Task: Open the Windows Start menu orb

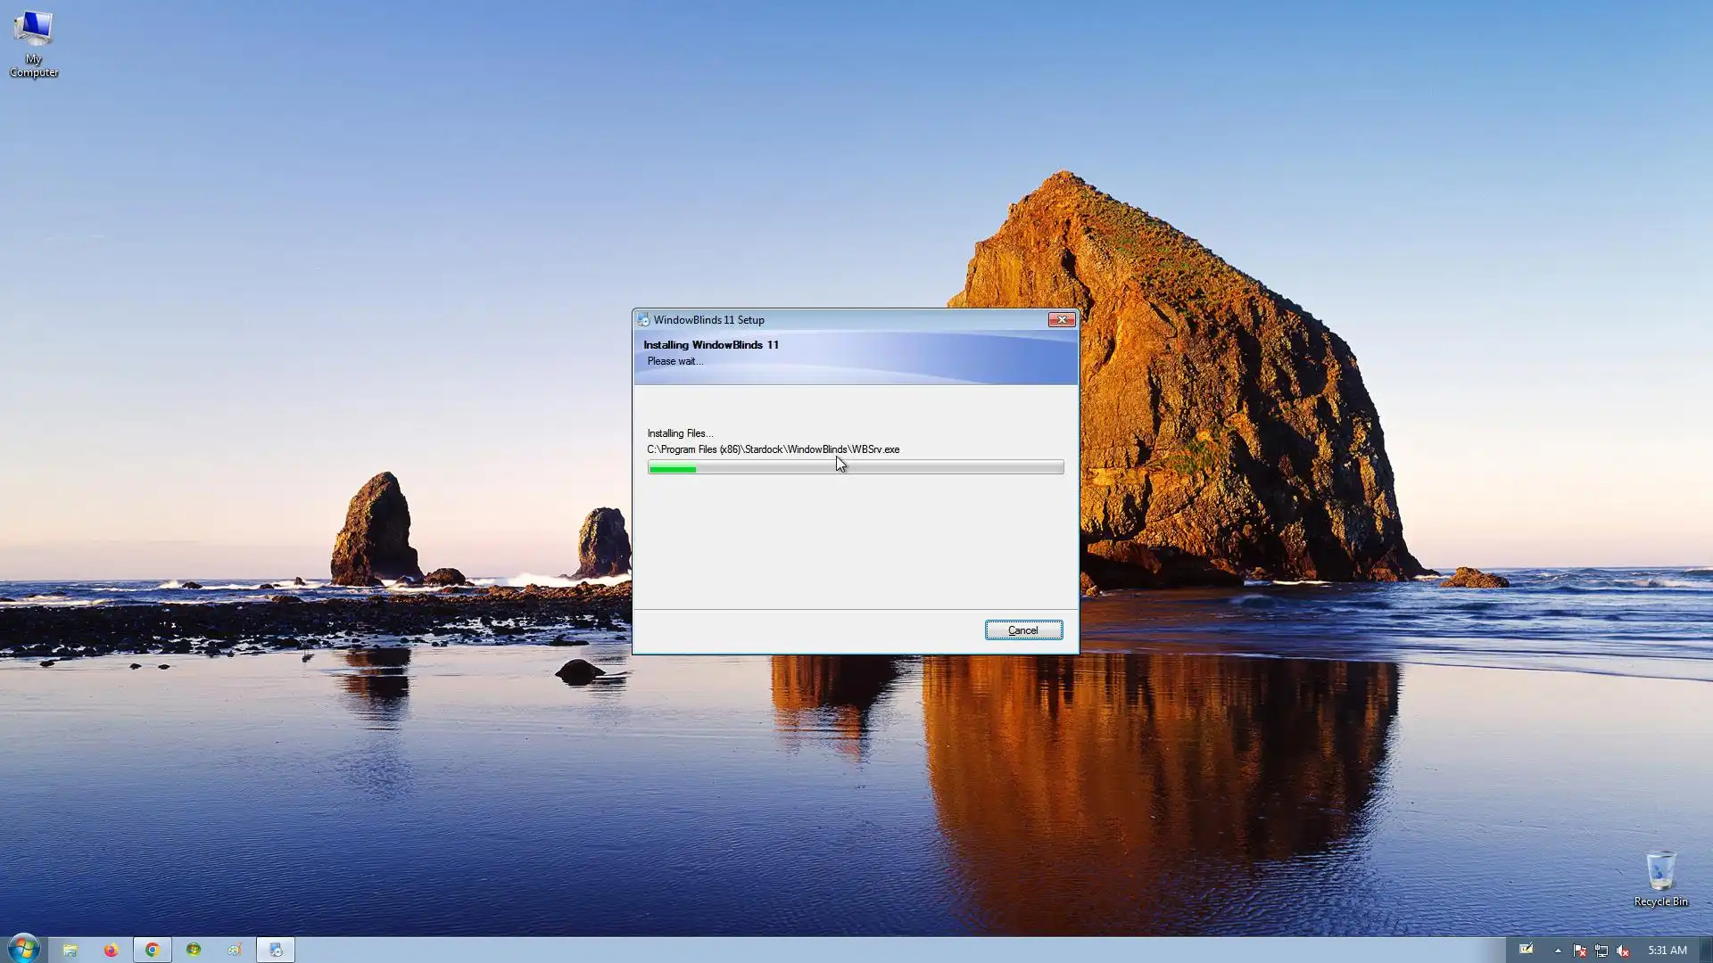Action: tap(24, 949)
